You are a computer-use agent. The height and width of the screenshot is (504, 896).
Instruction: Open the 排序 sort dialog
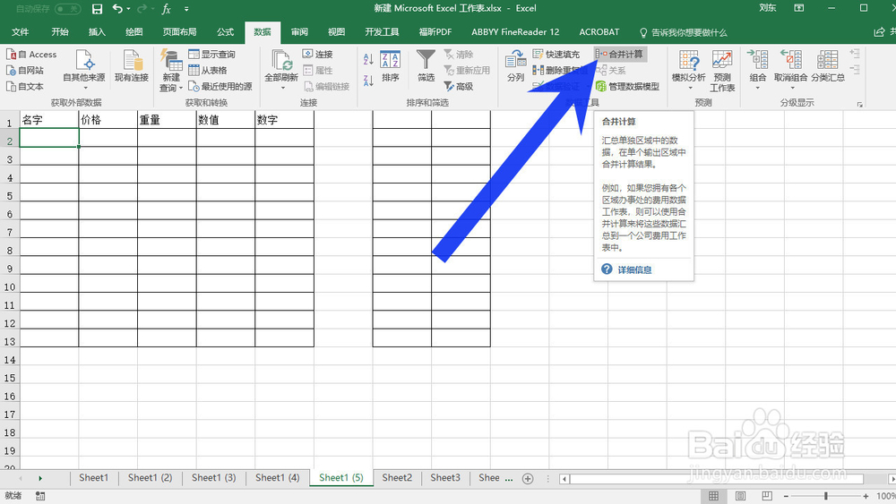point(391,66)
